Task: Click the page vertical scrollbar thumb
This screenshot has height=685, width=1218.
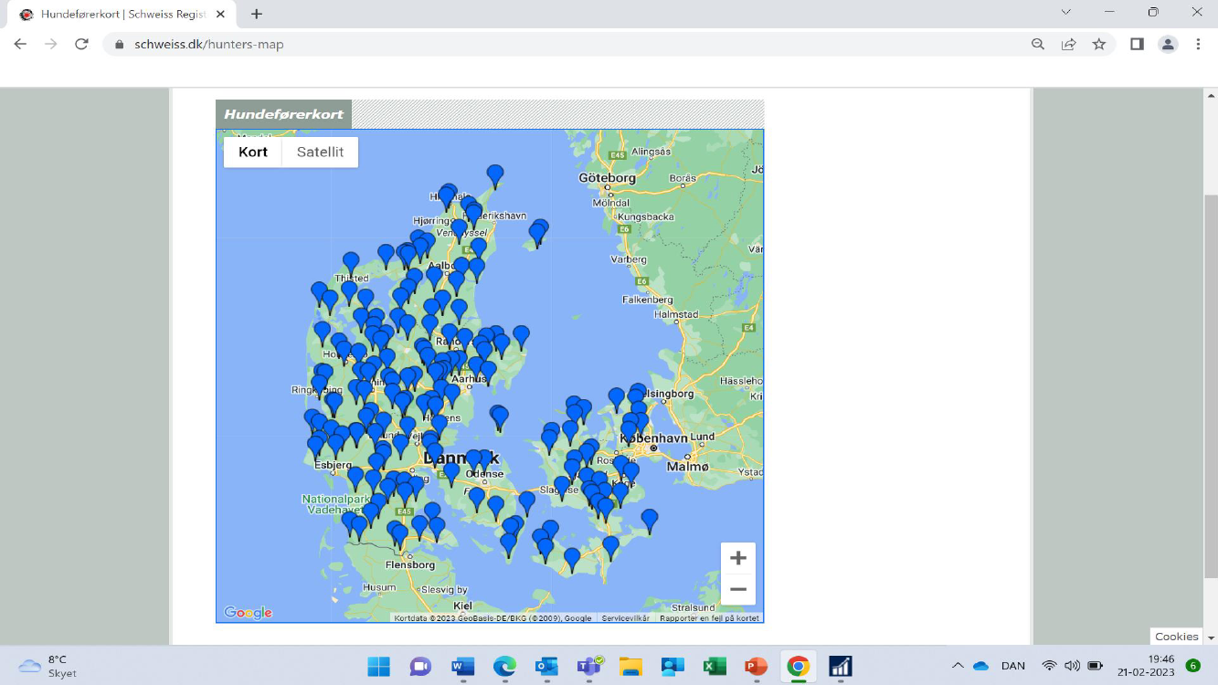Action: [1211, 385]
